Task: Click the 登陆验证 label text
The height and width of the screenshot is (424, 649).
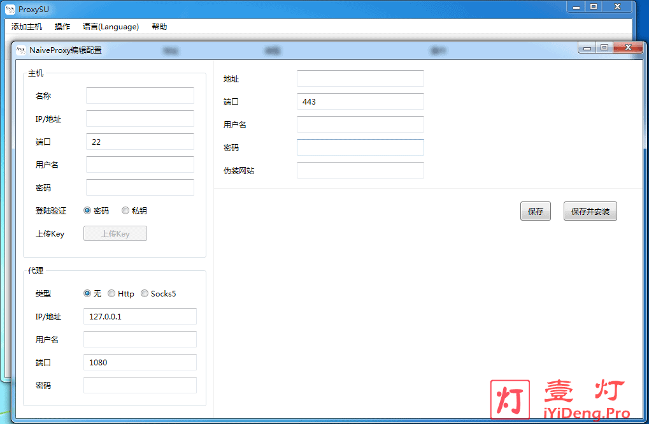Action: pyautogui.click(x=51, y=210)
